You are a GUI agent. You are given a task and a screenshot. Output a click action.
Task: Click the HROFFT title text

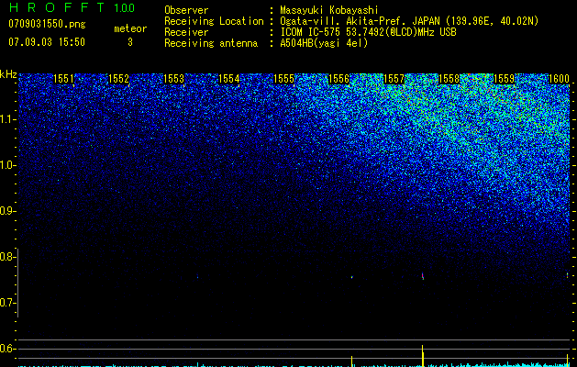click(x=57, y=7)
